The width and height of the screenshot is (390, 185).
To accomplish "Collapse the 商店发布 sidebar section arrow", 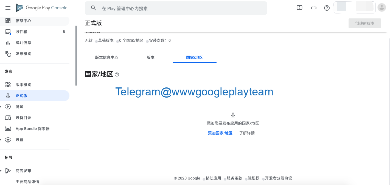I will click(x=1, y=171).
